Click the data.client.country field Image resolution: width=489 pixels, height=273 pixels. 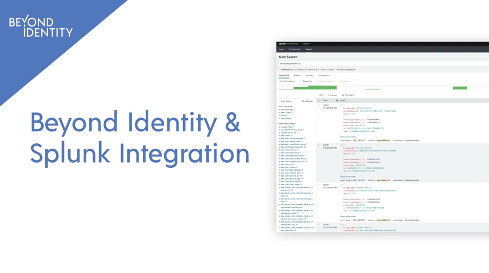tap(288, 167)
